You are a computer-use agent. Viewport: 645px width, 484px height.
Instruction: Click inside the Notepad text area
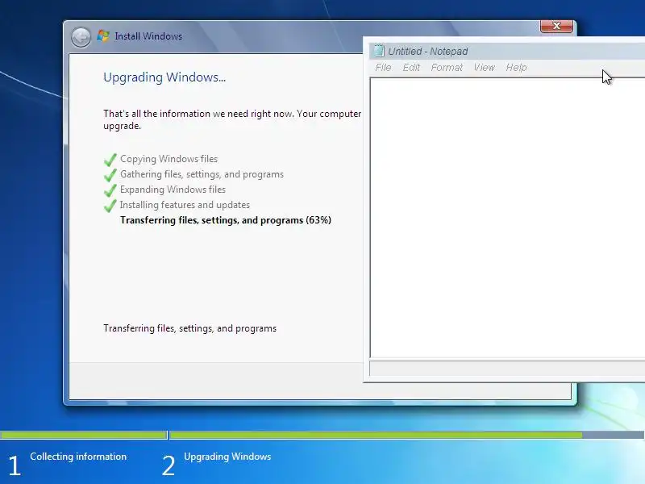tap(508, 217)
